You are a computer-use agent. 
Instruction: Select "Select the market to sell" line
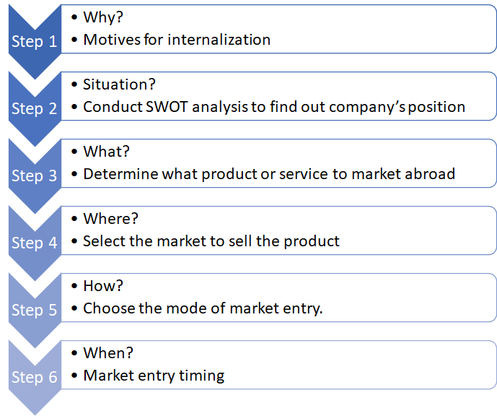coord(211,241)
